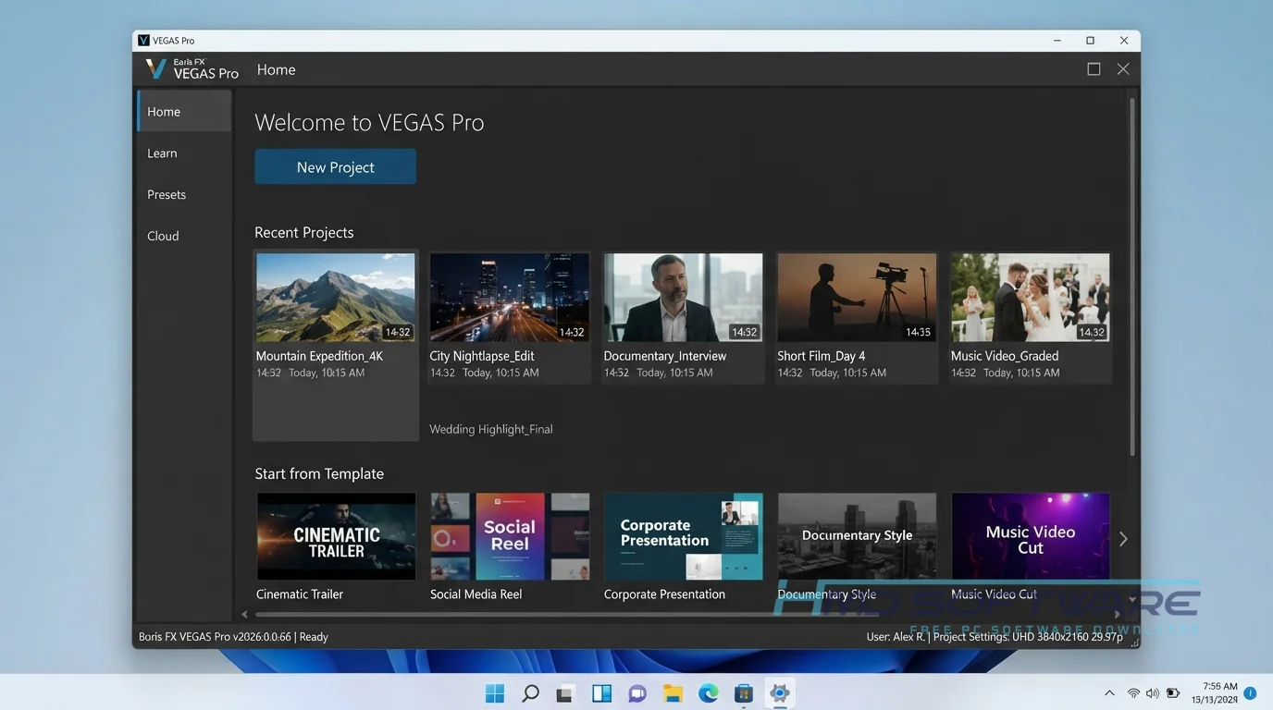Select the Home sidebar tab
1273x710 pixels.
[x=184, y=112]
